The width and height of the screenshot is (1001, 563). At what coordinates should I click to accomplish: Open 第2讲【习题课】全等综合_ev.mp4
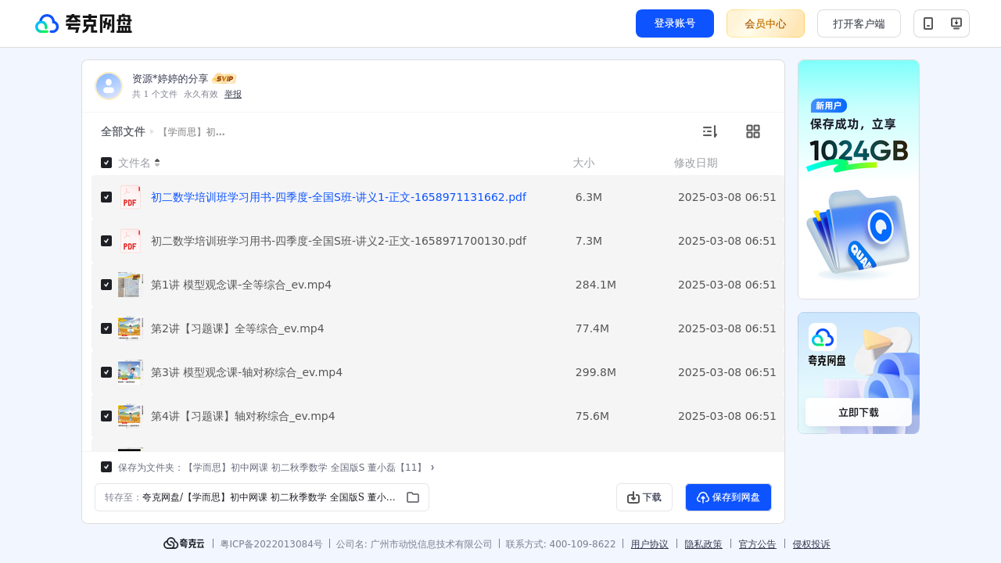coord(238,328)
